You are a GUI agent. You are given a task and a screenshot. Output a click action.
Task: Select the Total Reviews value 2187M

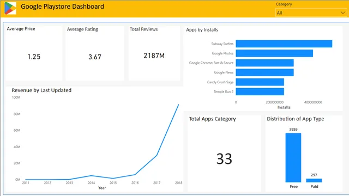click(x=154, y=56)
